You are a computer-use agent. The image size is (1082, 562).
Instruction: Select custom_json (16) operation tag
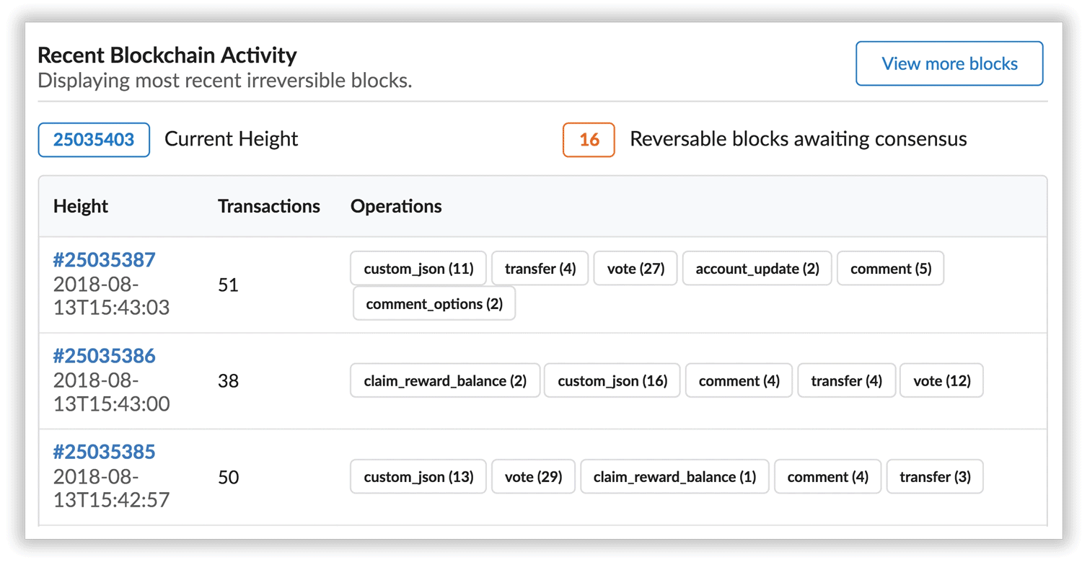(612, 380)
